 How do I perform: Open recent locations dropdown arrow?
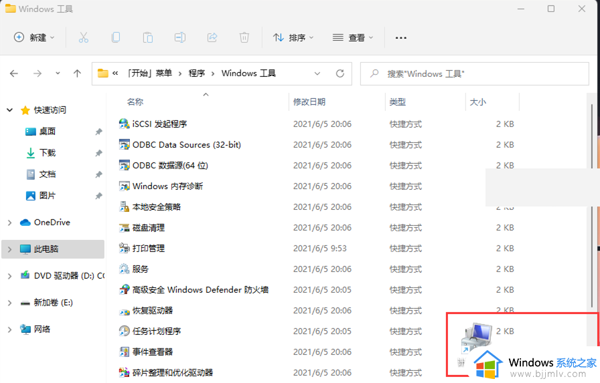58,73
